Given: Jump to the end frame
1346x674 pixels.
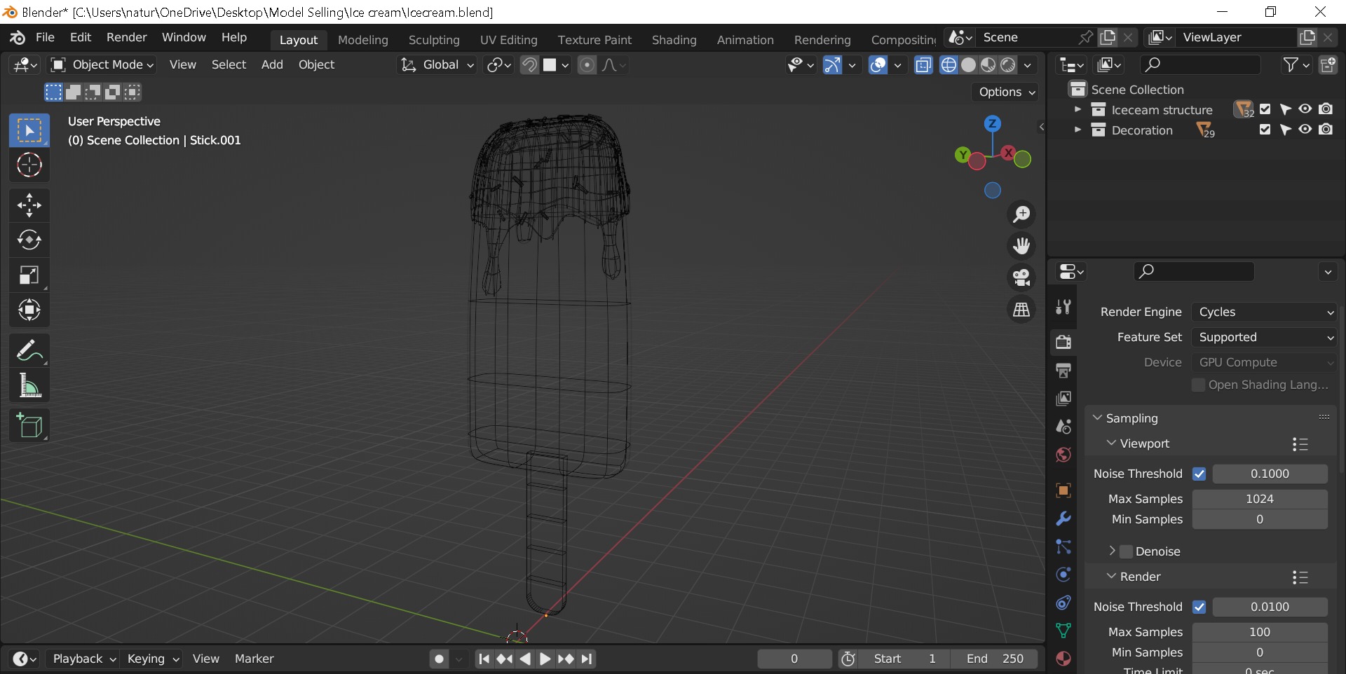Looking at the screenshot, I should click(587, 659).
